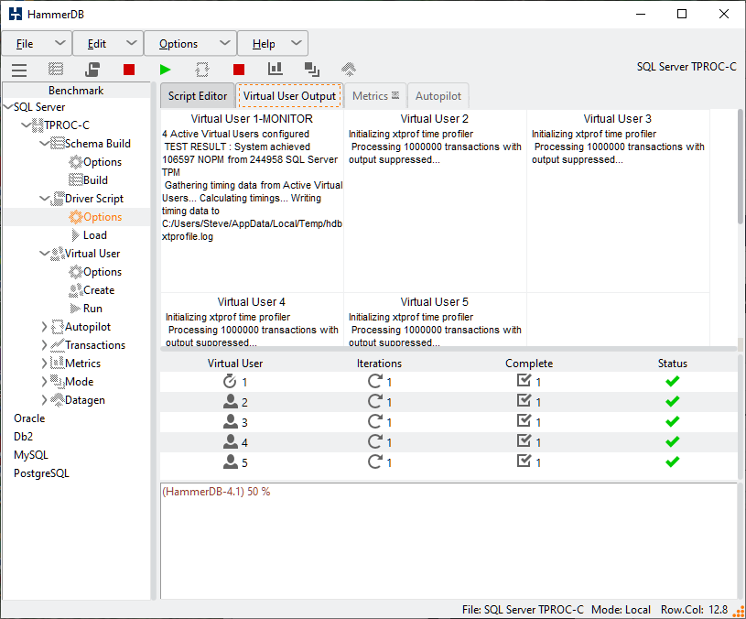The image size is (746, 619).
Task: Select the Virtual User Output tab
Action: 289,96
